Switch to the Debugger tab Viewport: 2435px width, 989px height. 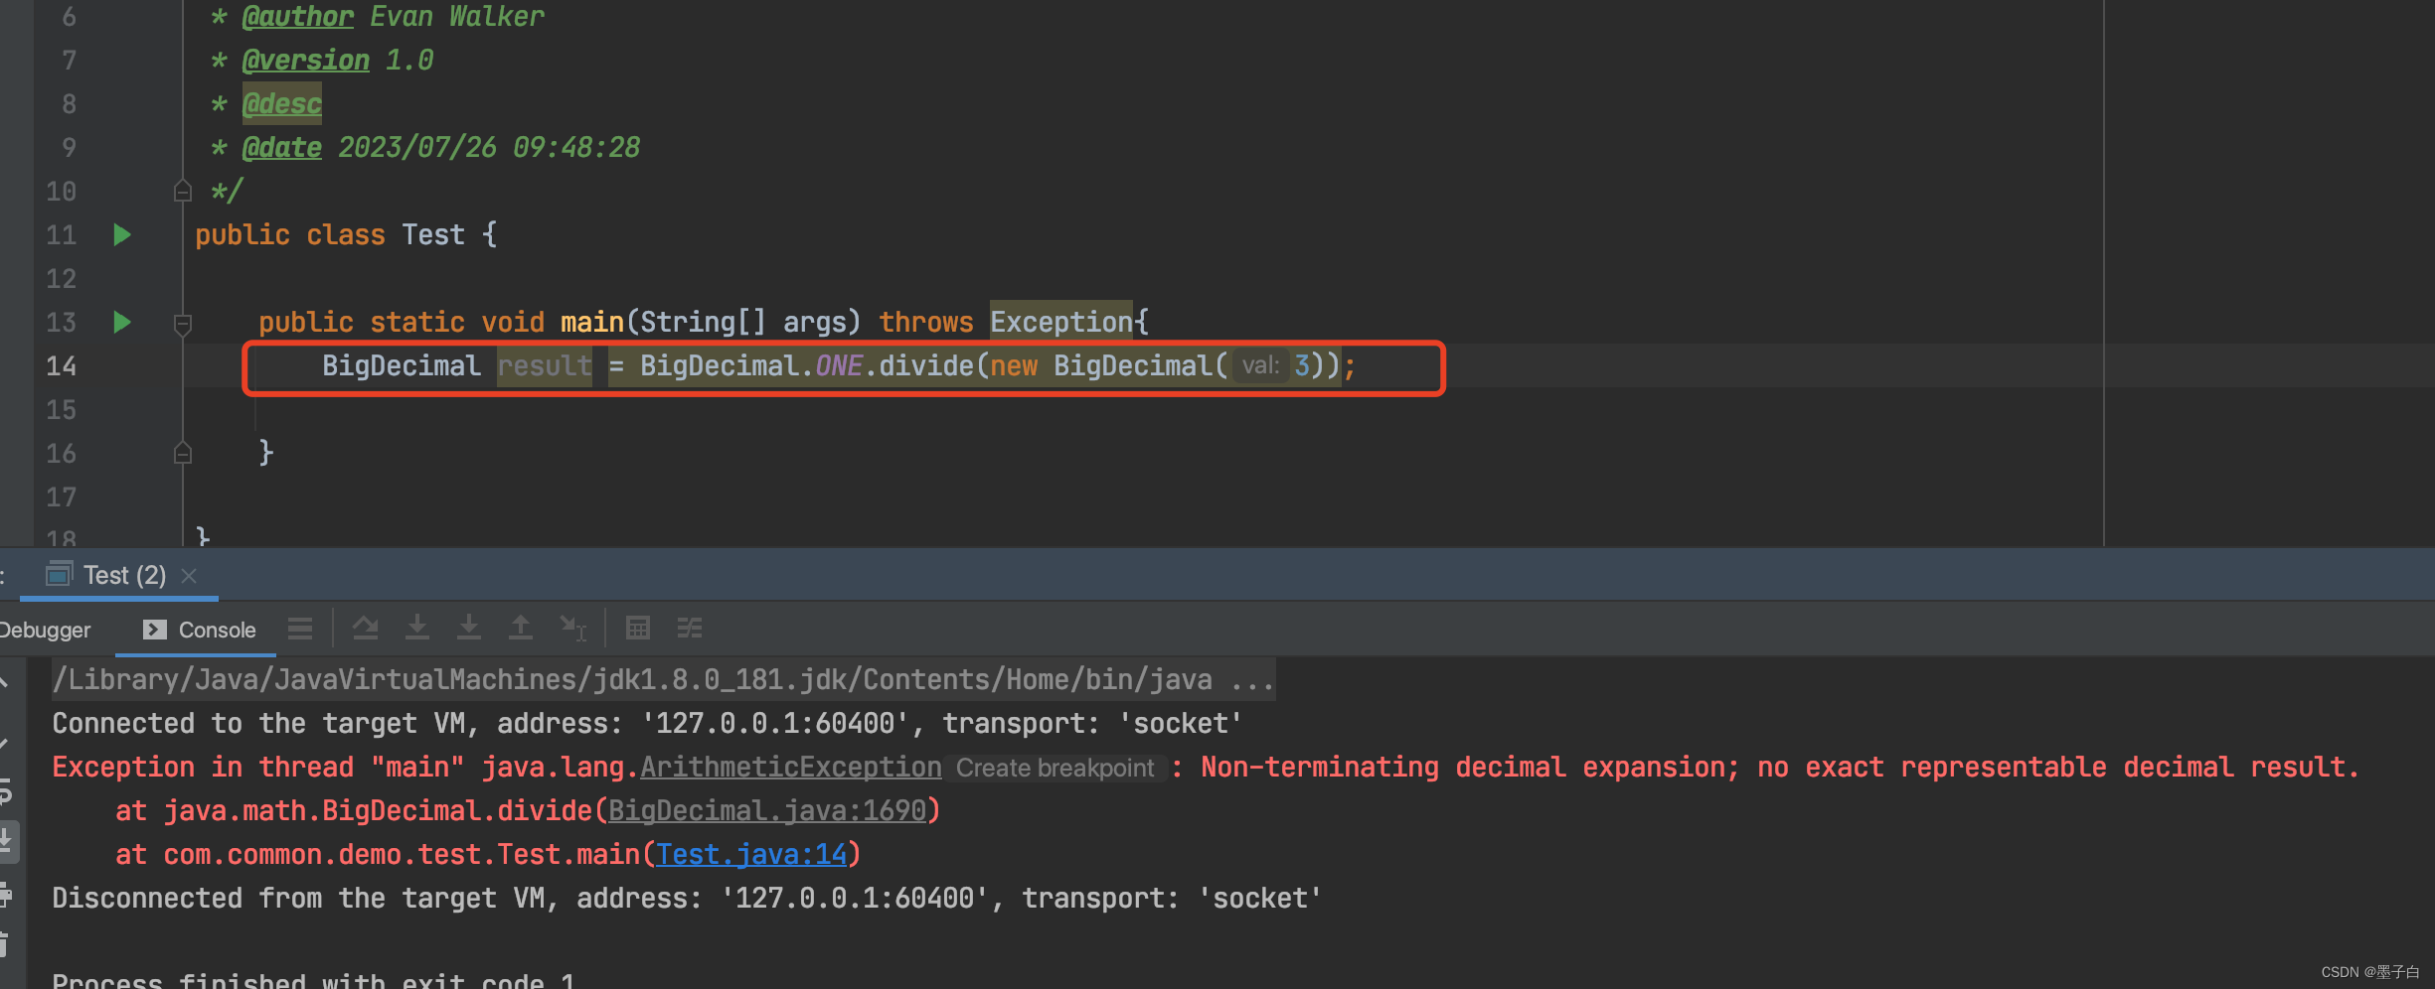click(45, 629)
